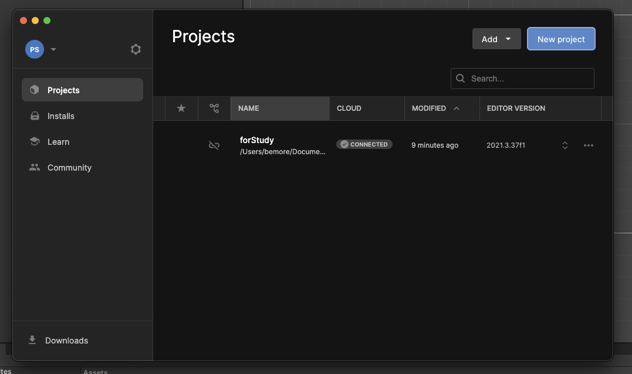
Task: Click the Downloads arrow icon
Action: coord(32,340)
